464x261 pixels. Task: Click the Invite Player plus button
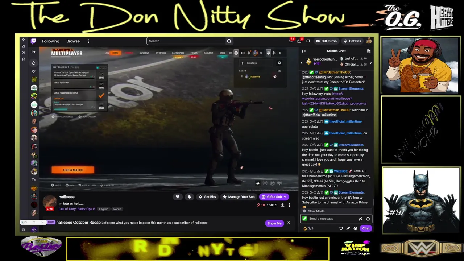click(x=243, y=63)
